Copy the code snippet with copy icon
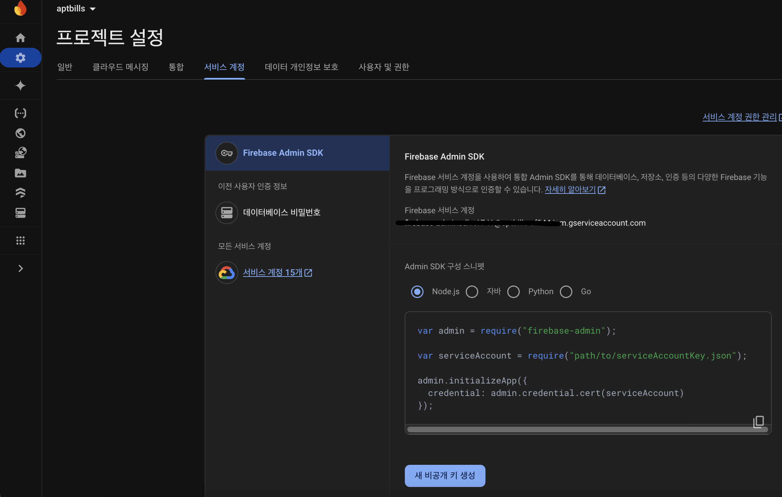782x497 pixels. 758,421
